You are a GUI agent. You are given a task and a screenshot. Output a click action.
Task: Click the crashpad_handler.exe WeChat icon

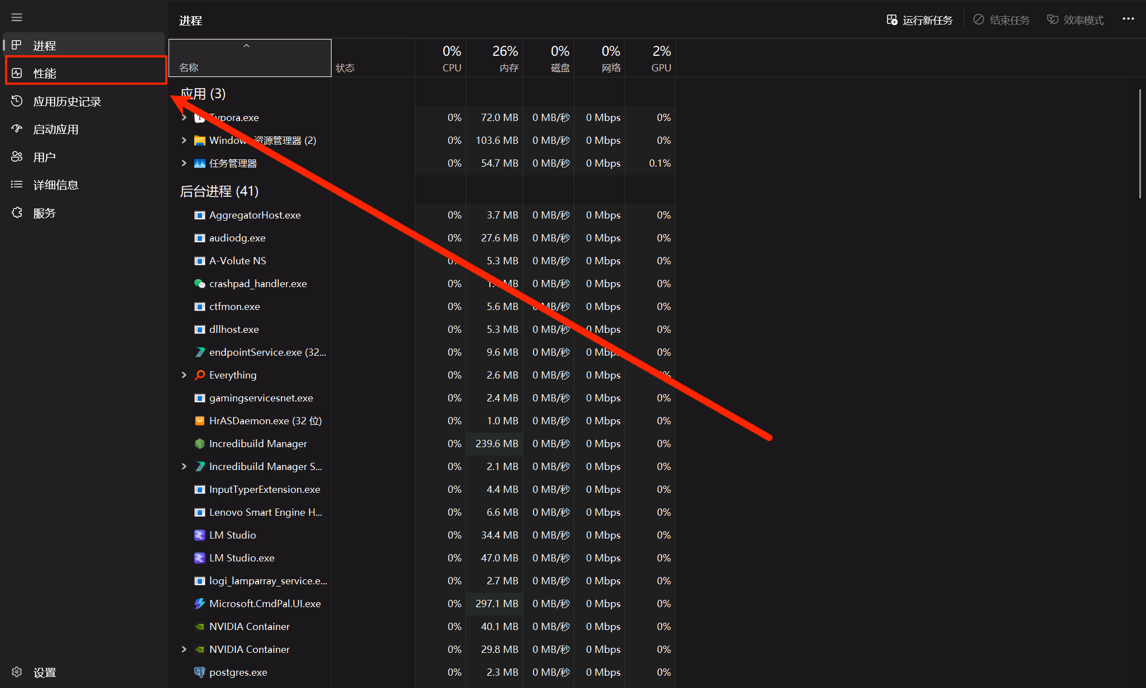pos(199,284)
